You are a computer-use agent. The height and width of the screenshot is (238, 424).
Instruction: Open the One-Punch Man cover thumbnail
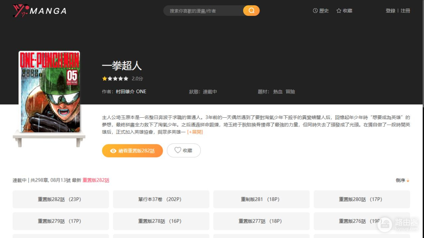tap(49, 91)
